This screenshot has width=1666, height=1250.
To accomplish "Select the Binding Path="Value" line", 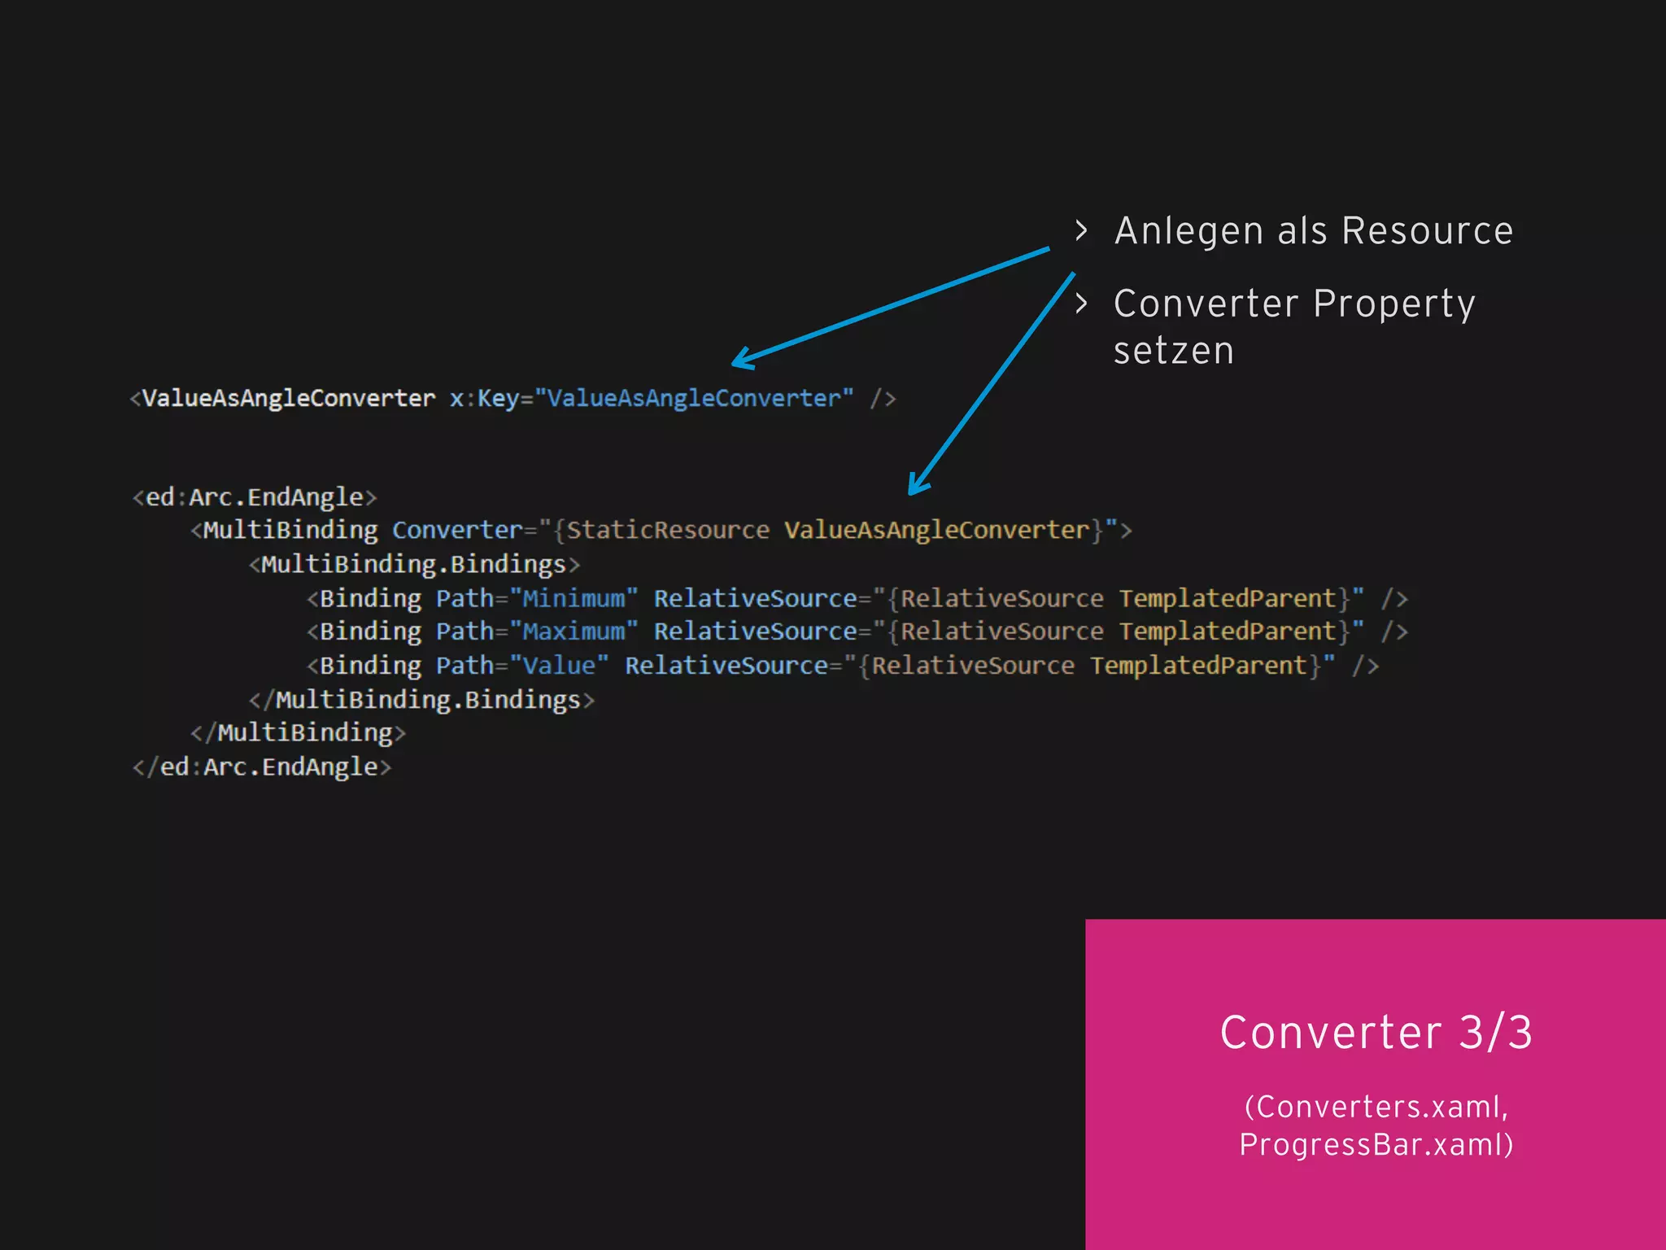I will pos(843,666).
